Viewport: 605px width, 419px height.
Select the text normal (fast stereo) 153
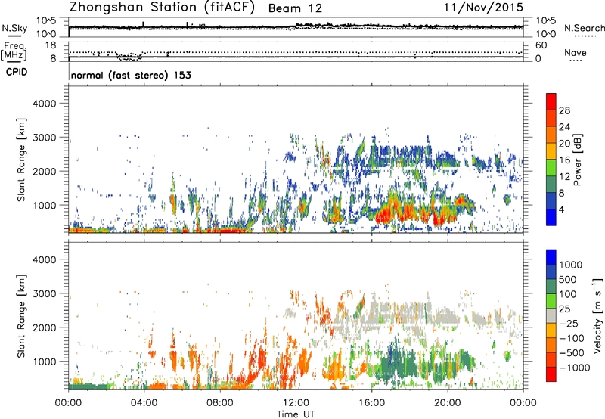coord(131,75)
